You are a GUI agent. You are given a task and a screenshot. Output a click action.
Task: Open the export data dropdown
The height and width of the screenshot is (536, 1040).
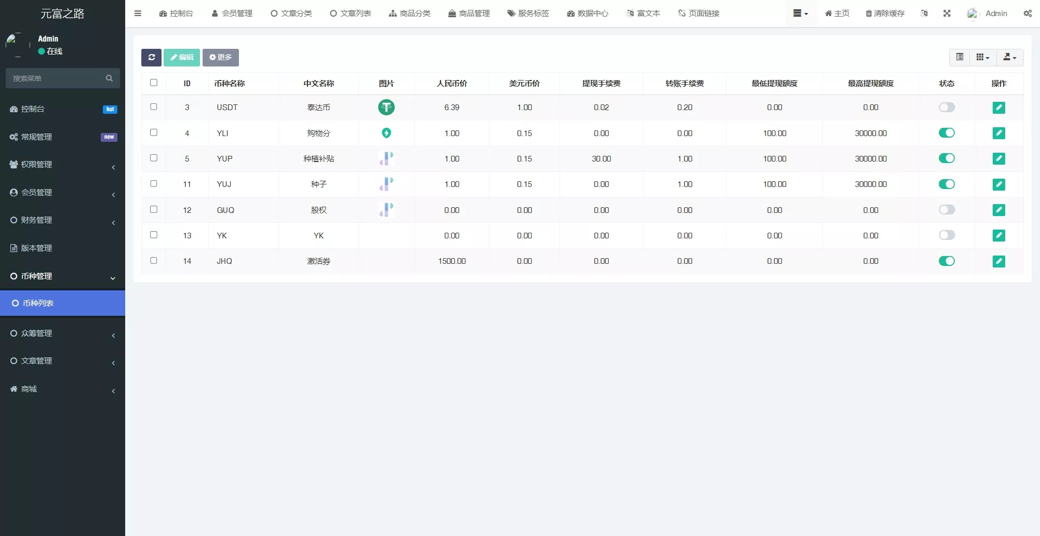pyautogui.click(x=1009, y=57)
